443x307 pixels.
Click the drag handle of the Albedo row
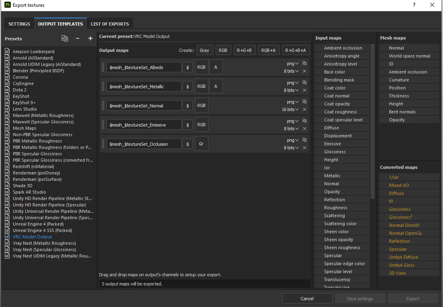(103, 67)
